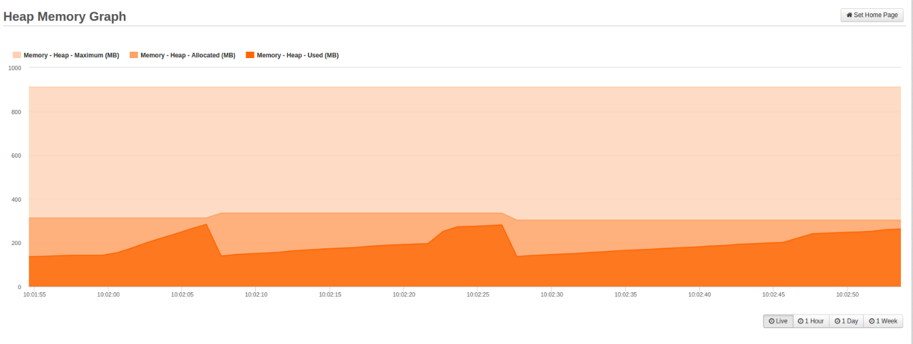Click the 10:02:50 time axis label
Screen dimensions: 913x344
(x=847, y=295)
